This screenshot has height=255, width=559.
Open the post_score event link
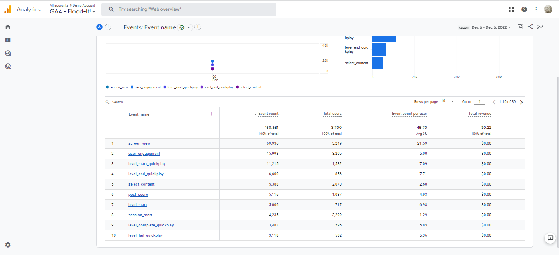138,195
